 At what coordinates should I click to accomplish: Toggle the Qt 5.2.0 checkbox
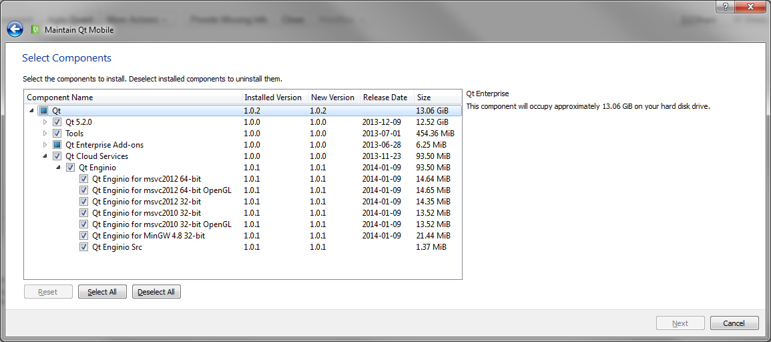(57, 122)
